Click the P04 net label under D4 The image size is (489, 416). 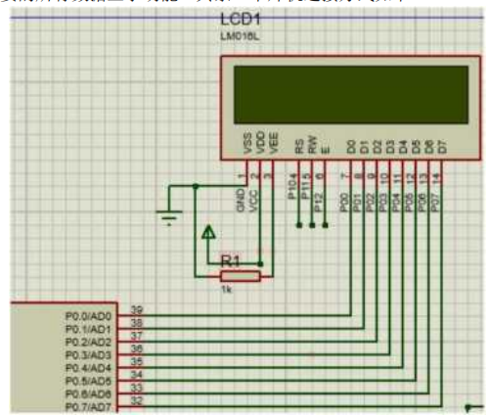pyautogui.click(x=396, y=203)
